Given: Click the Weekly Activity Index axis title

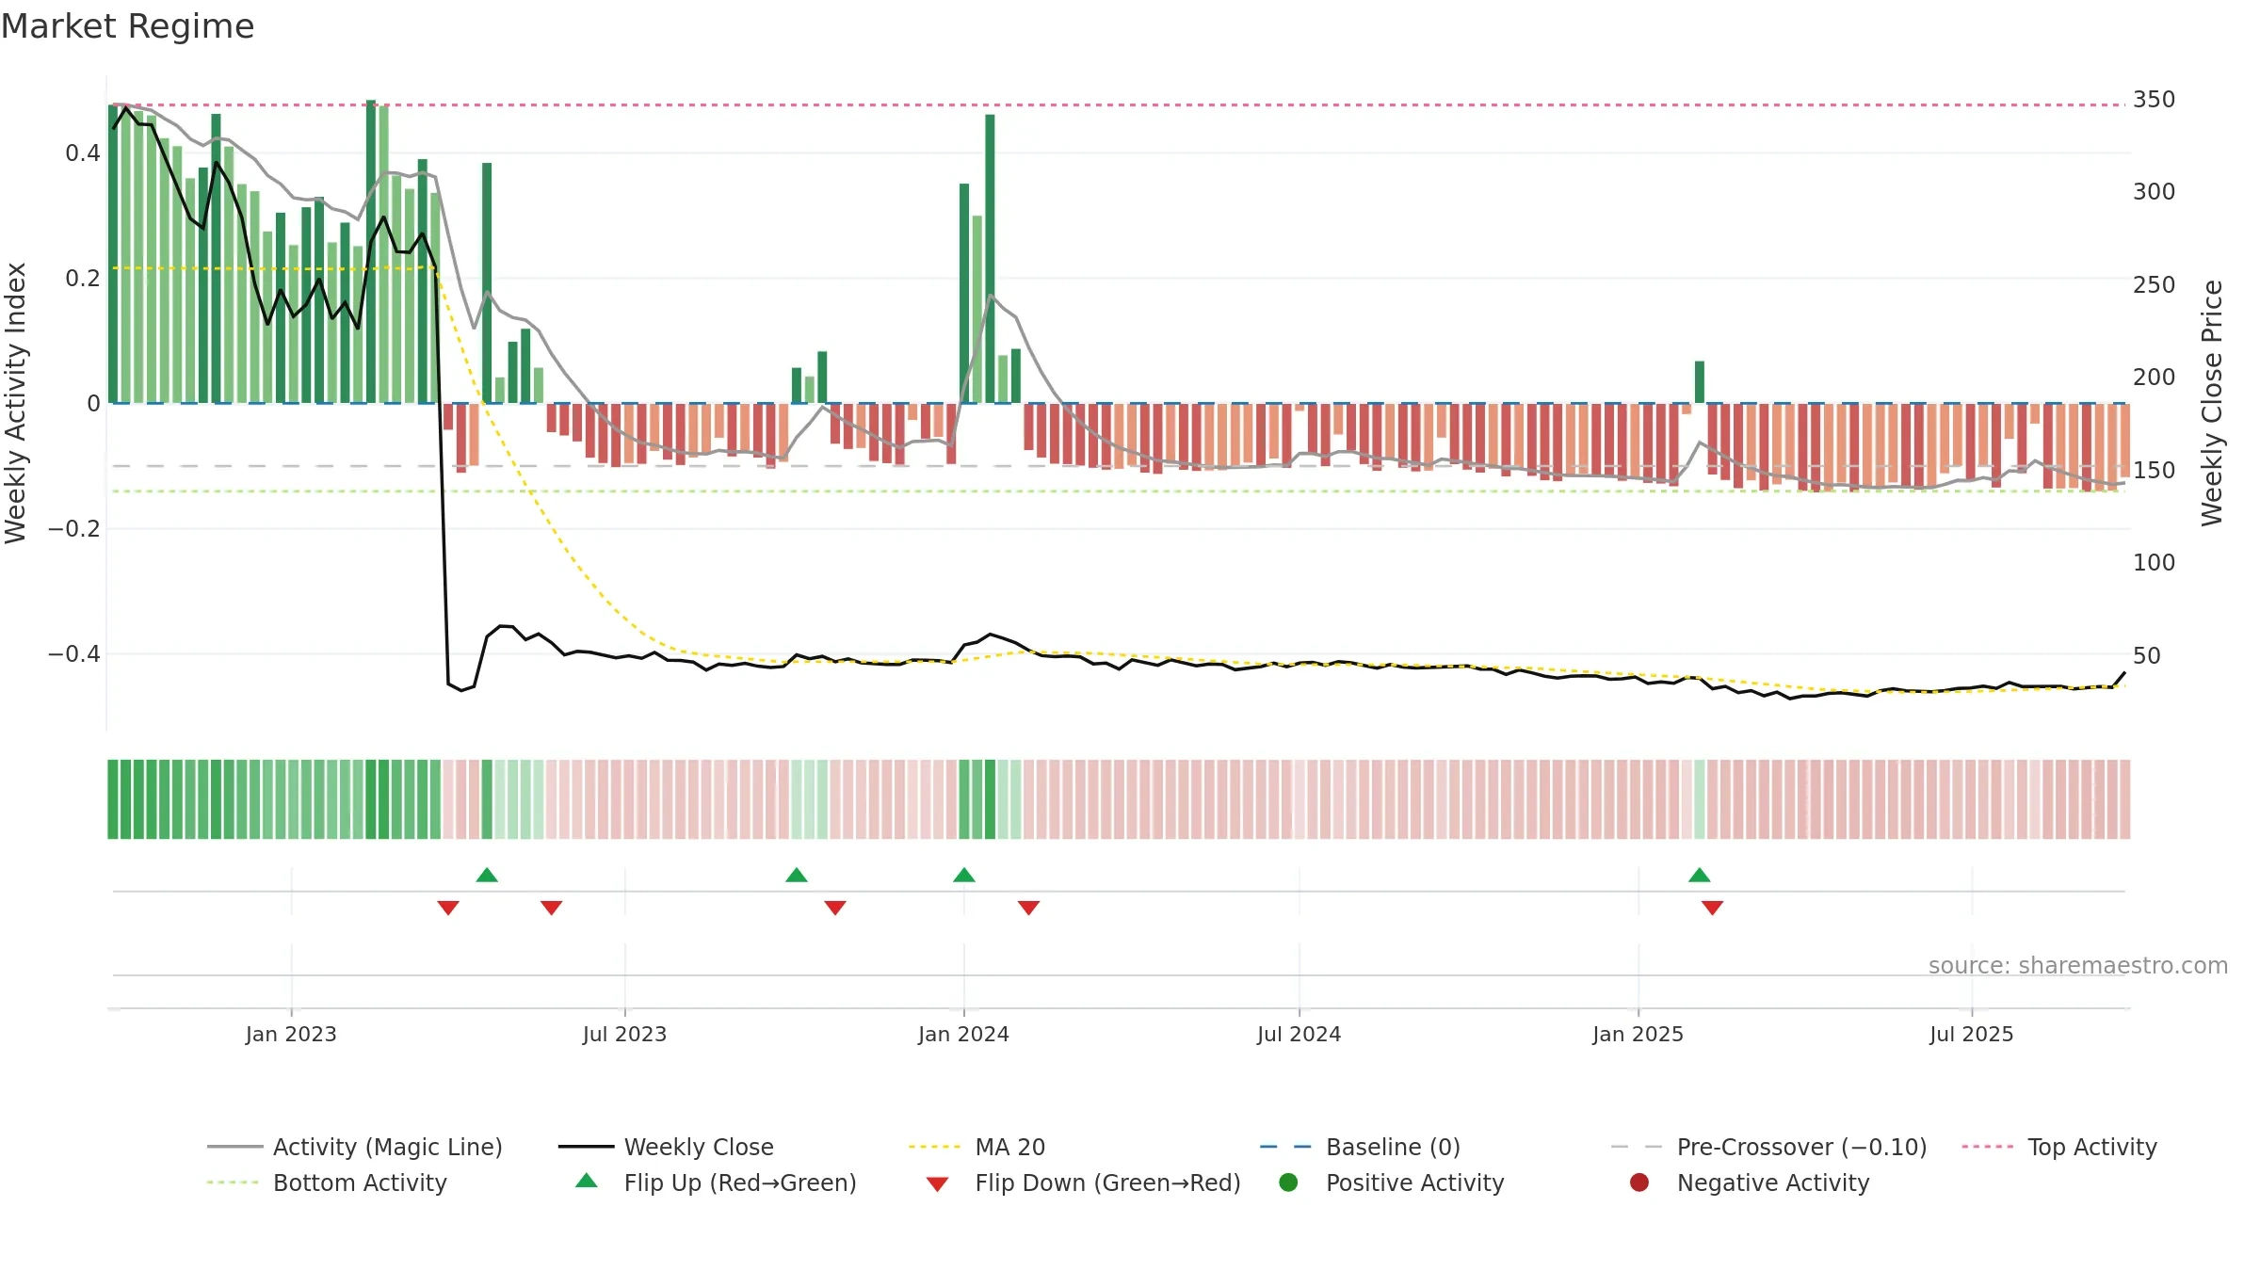Looking at the screenshot, I should (x=15, y=403).
